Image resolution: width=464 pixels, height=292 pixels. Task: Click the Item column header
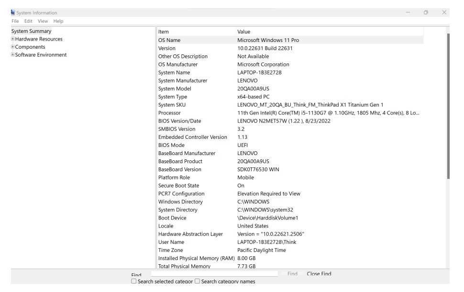tap(196, 31)
